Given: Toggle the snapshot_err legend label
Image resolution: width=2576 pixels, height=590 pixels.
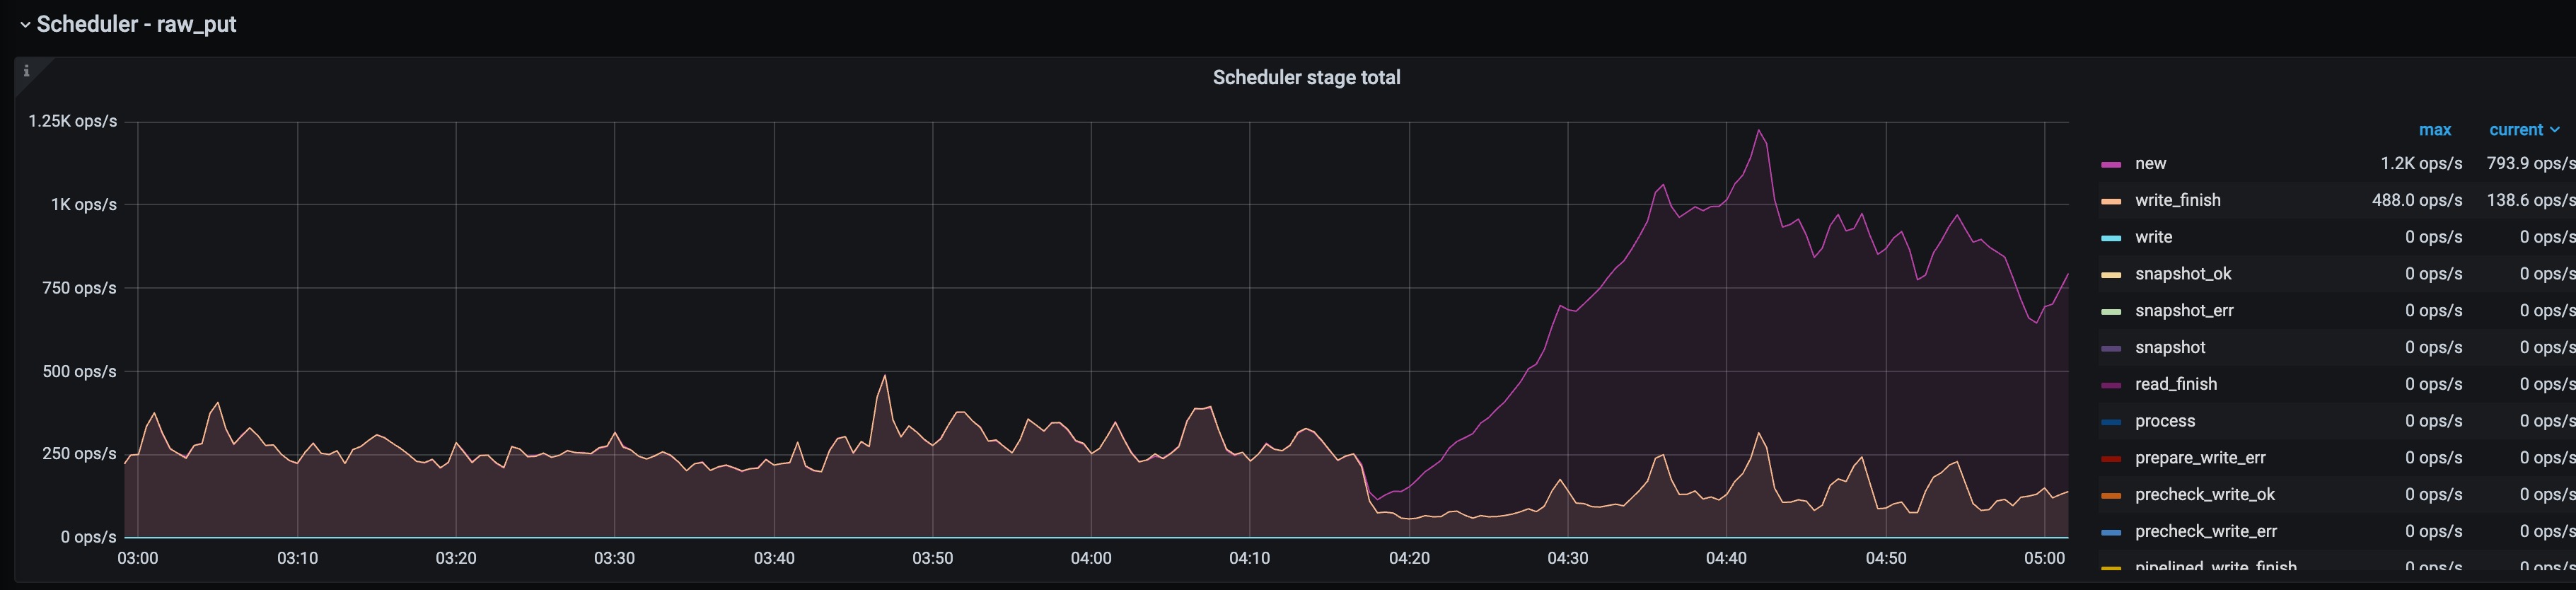Looking at the screenshot, I should point(2184,310).
